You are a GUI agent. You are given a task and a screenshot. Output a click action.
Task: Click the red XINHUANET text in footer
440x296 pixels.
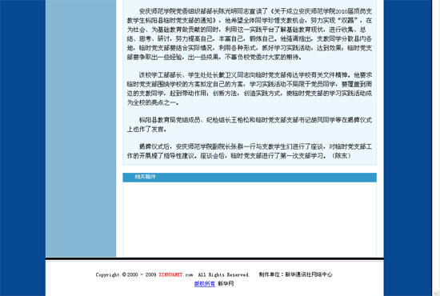pyautogui.click(x=170, y=274)
